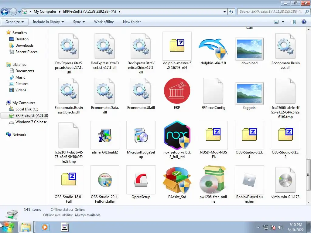The width and height of the screenshot is (311, 233).
Task: Select the dolphin-master-5.0-16793-x64 archive
Action: tap(177, 46)
